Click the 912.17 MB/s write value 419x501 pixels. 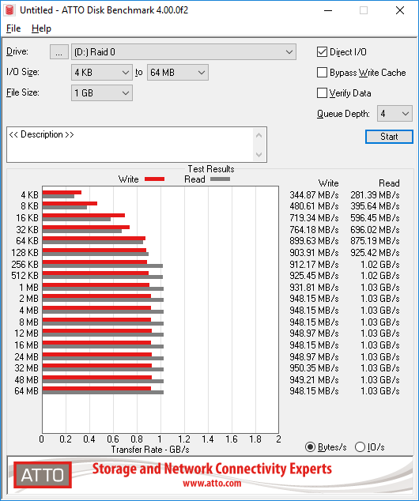[x=314, y=265]
